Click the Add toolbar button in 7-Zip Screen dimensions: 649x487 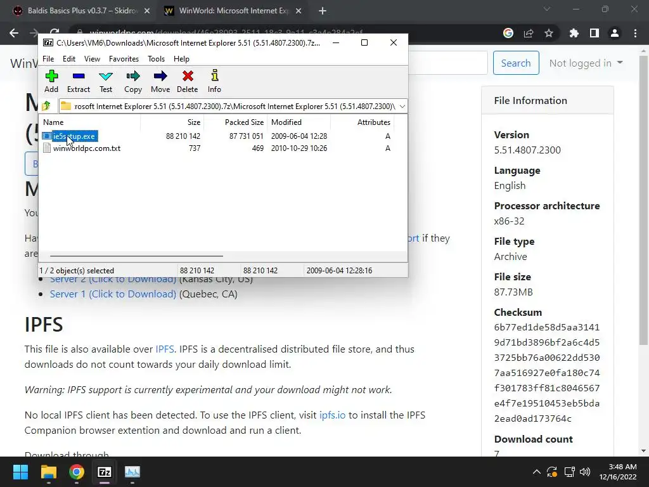(51, 81)
